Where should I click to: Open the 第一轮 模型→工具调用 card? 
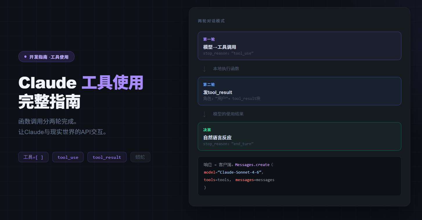[x=299, y=46]
